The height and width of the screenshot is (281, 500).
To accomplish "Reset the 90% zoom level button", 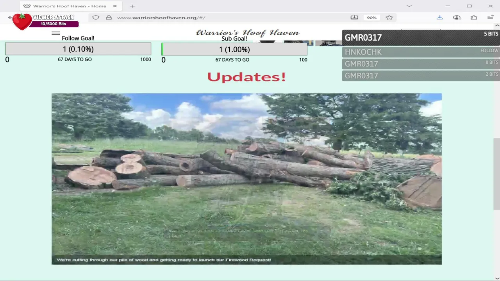I will click(x=371, y=18).
